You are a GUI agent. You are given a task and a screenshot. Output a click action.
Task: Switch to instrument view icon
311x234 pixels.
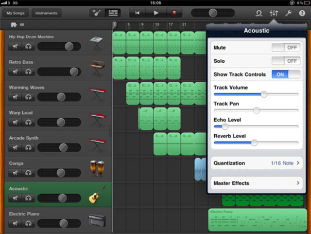coord(97,13)
